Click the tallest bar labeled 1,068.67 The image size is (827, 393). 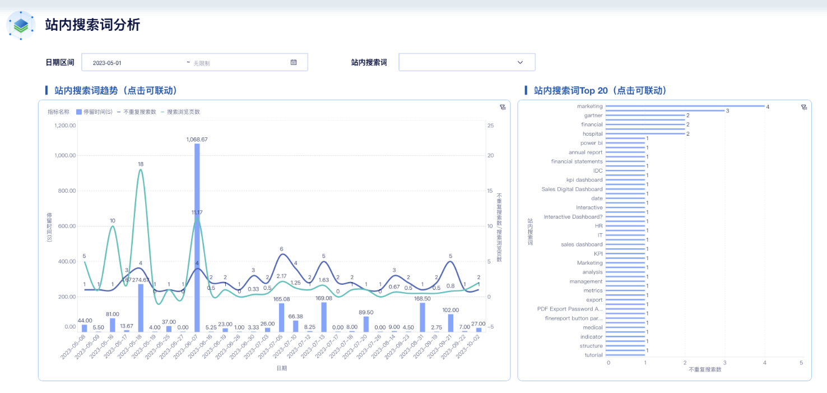point(197,235)
